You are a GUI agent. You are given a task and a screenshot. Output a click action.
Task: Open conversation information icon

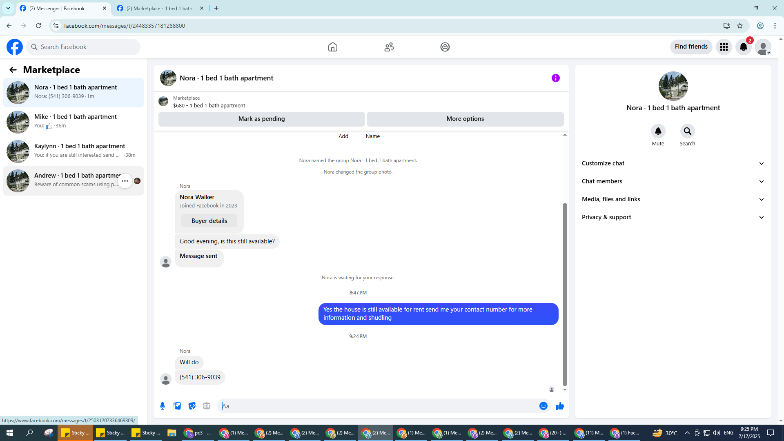pos(556,78)
